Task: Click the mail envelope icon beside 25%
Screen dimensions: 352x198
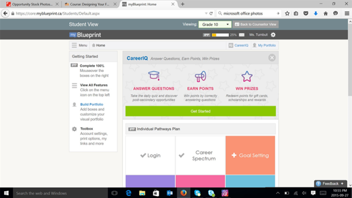Action: (x=242, y=35)
